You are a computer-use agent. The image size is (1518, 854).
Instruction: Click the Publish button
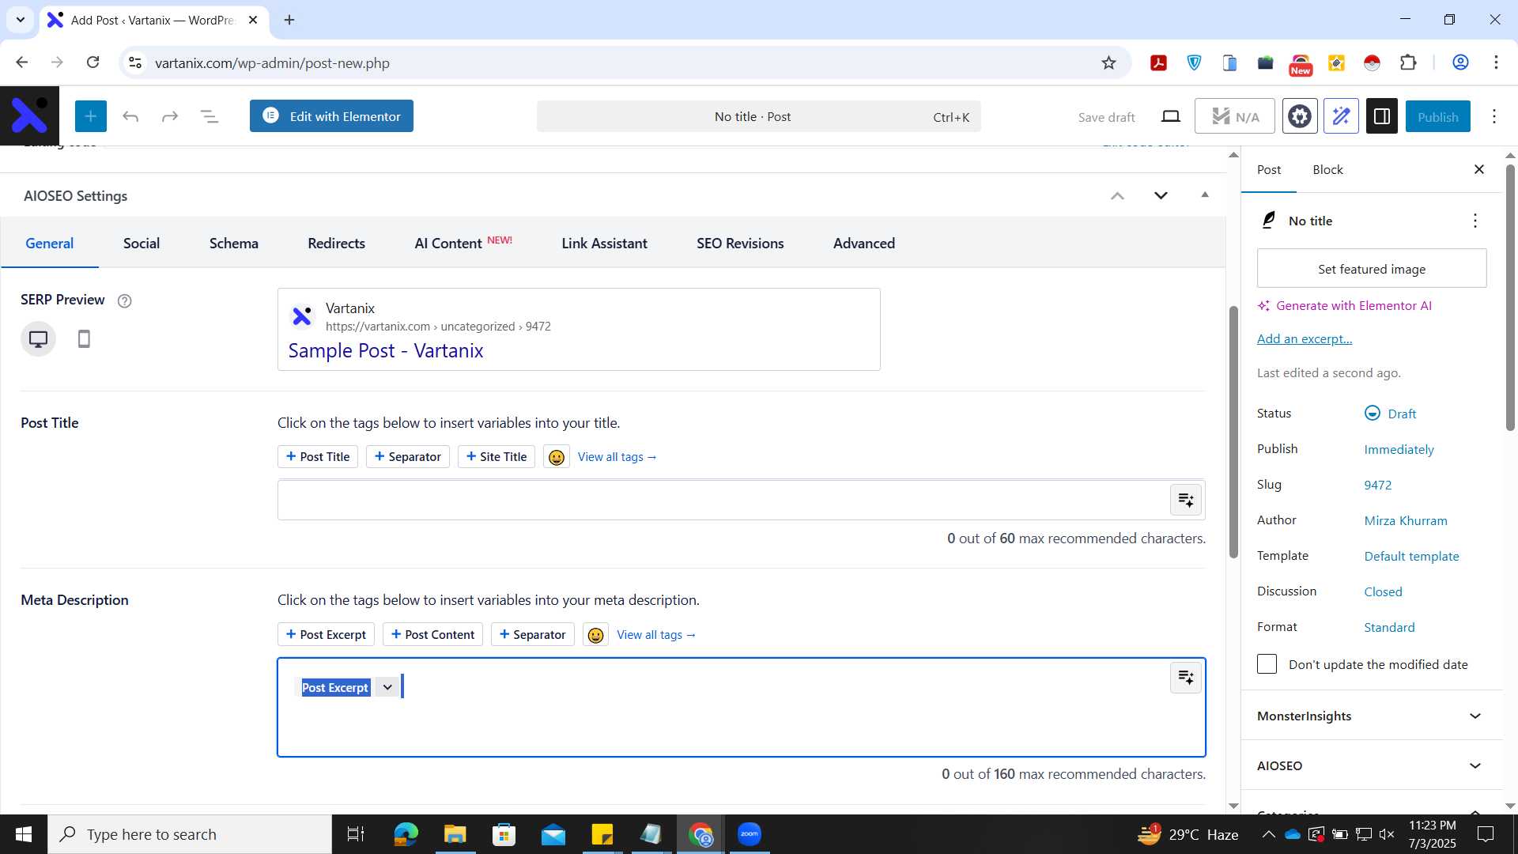[x=1437, y=116]
